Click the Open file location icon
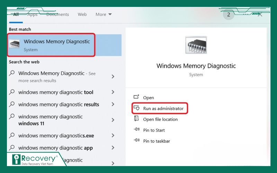Viewport: 277px width, 173px height. (x=136, y=118)
